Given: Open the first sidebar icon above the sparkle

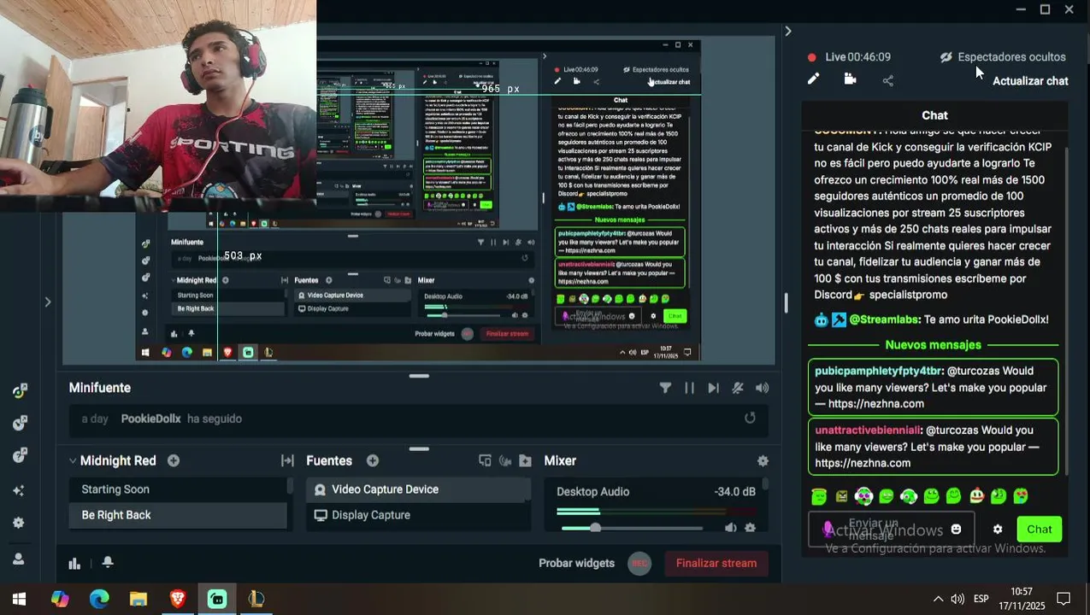Looking at the screenshot, I should [x=20, y=391].
